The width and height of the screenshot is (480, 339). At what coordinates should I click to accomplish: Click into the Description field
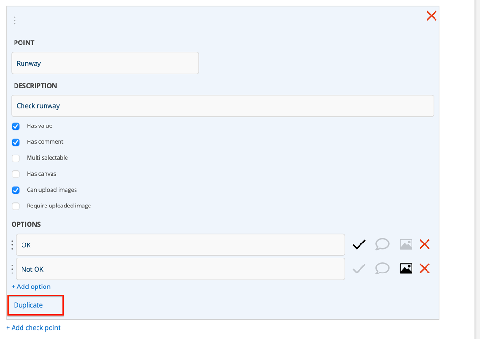[x=223, y=106]
